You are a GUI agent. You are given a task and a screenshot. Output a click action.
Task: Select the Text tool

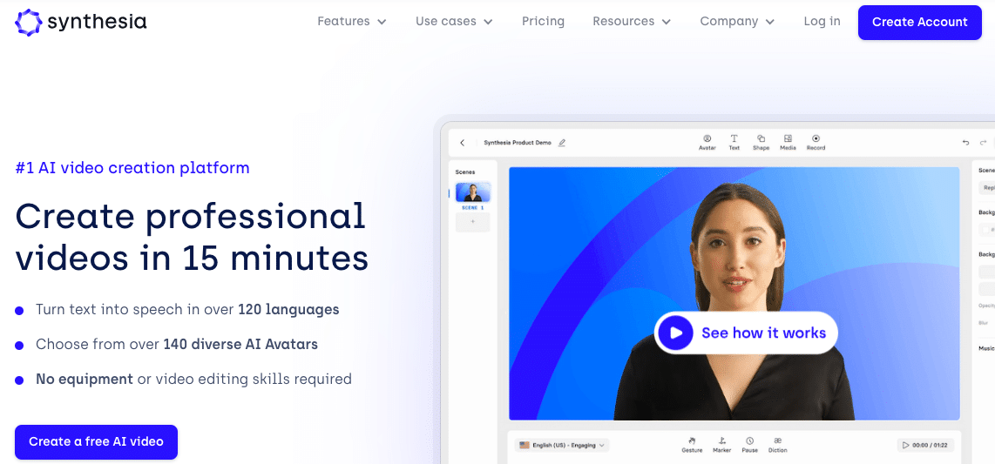[x=734, y=142]
